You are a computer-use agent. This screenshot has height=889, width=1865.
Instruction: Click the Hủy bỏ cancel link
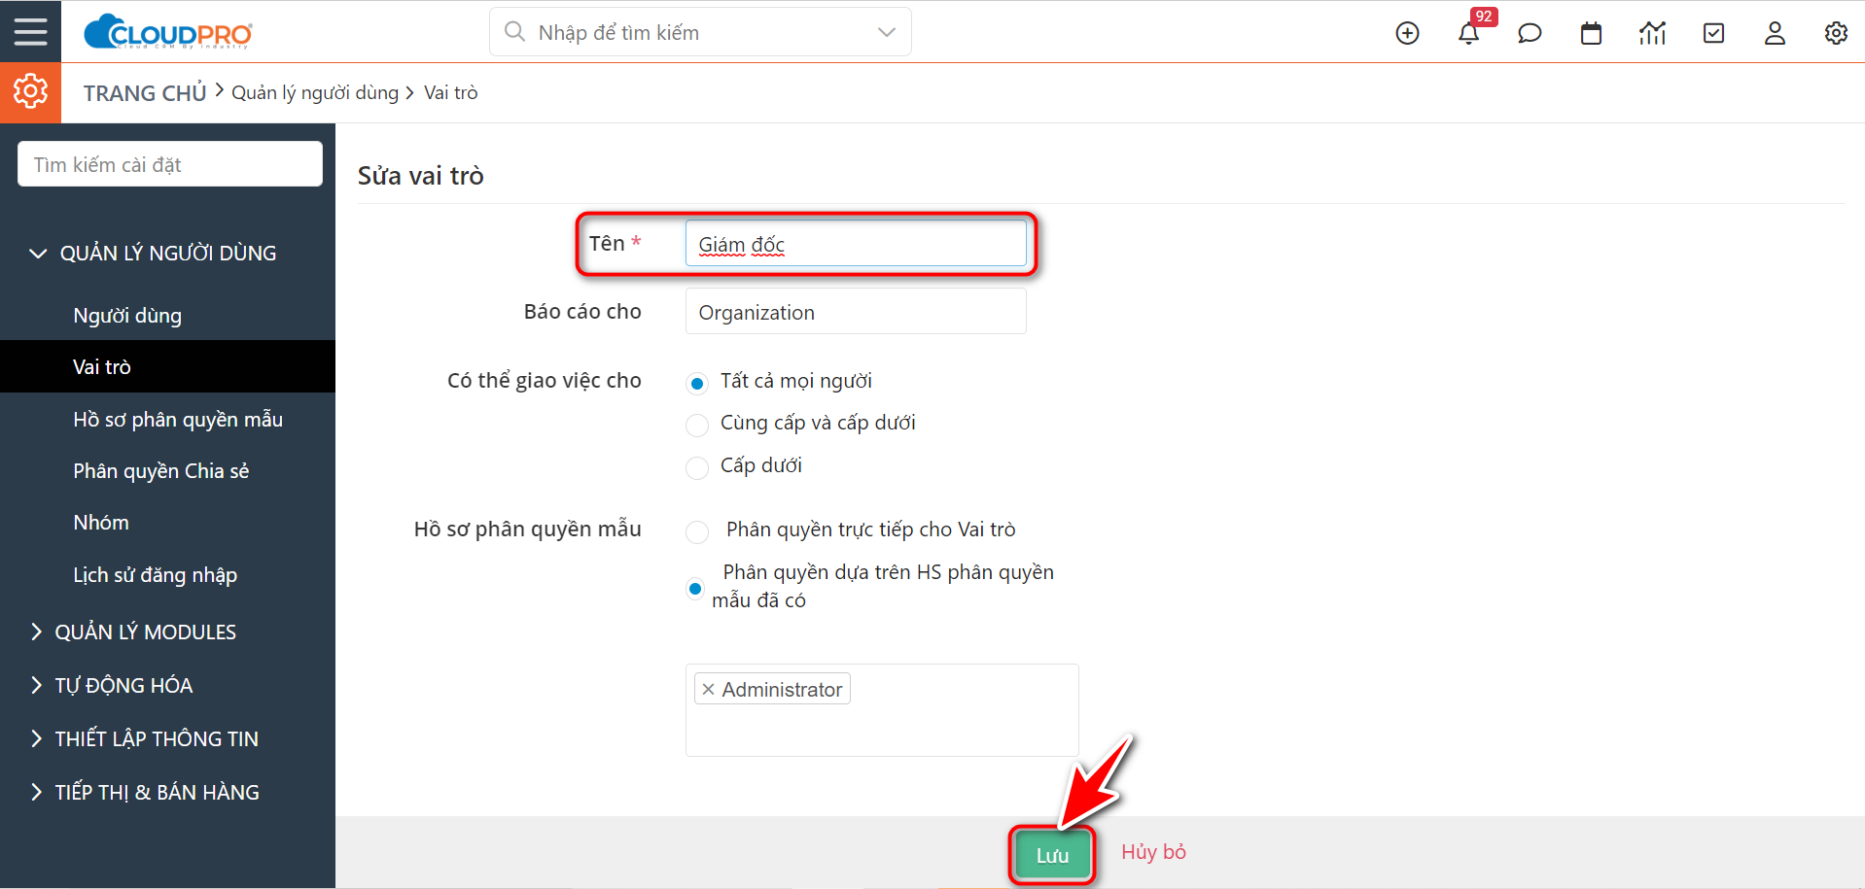1153,852
